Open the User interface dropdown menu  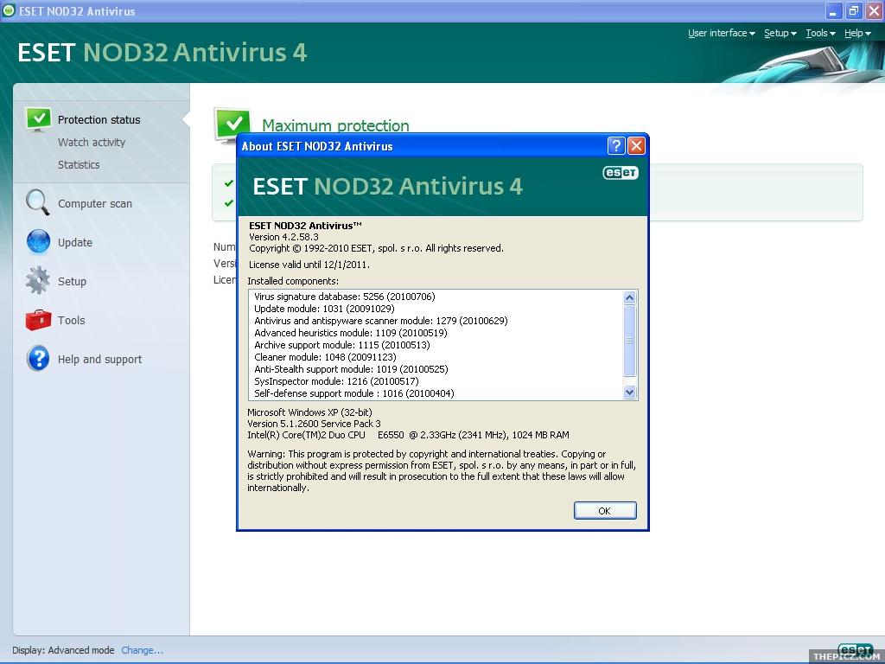click(x=721, y=33)
